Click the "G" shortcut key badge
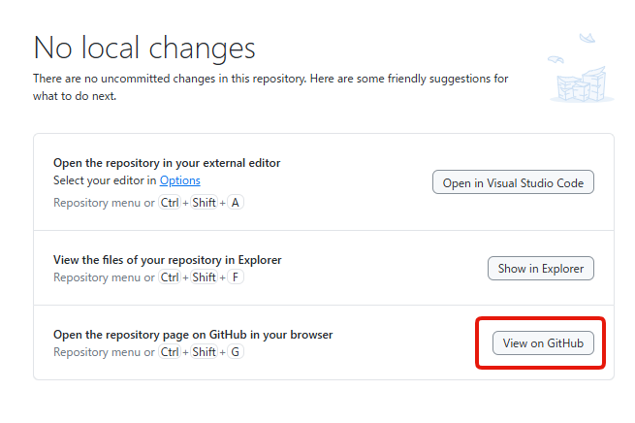This screenshot has width=635, height=423. click(x=236, y=352)
